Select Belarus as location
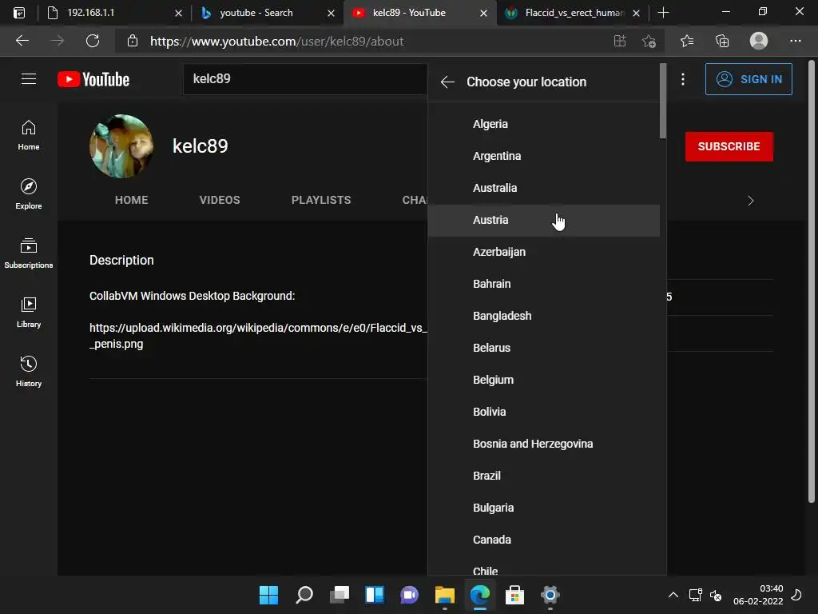This screenshot has height=614, width=818. [x=543, y=348]
